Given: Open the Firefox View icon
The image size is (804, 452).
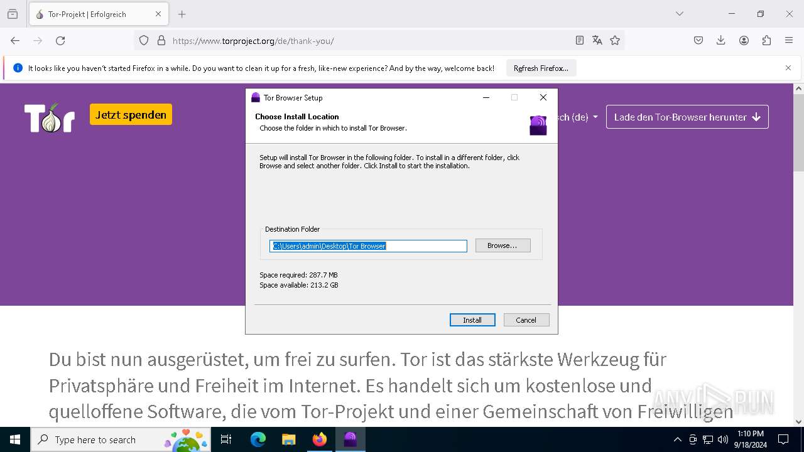Looking at the screenshot, I should [13, 14].
